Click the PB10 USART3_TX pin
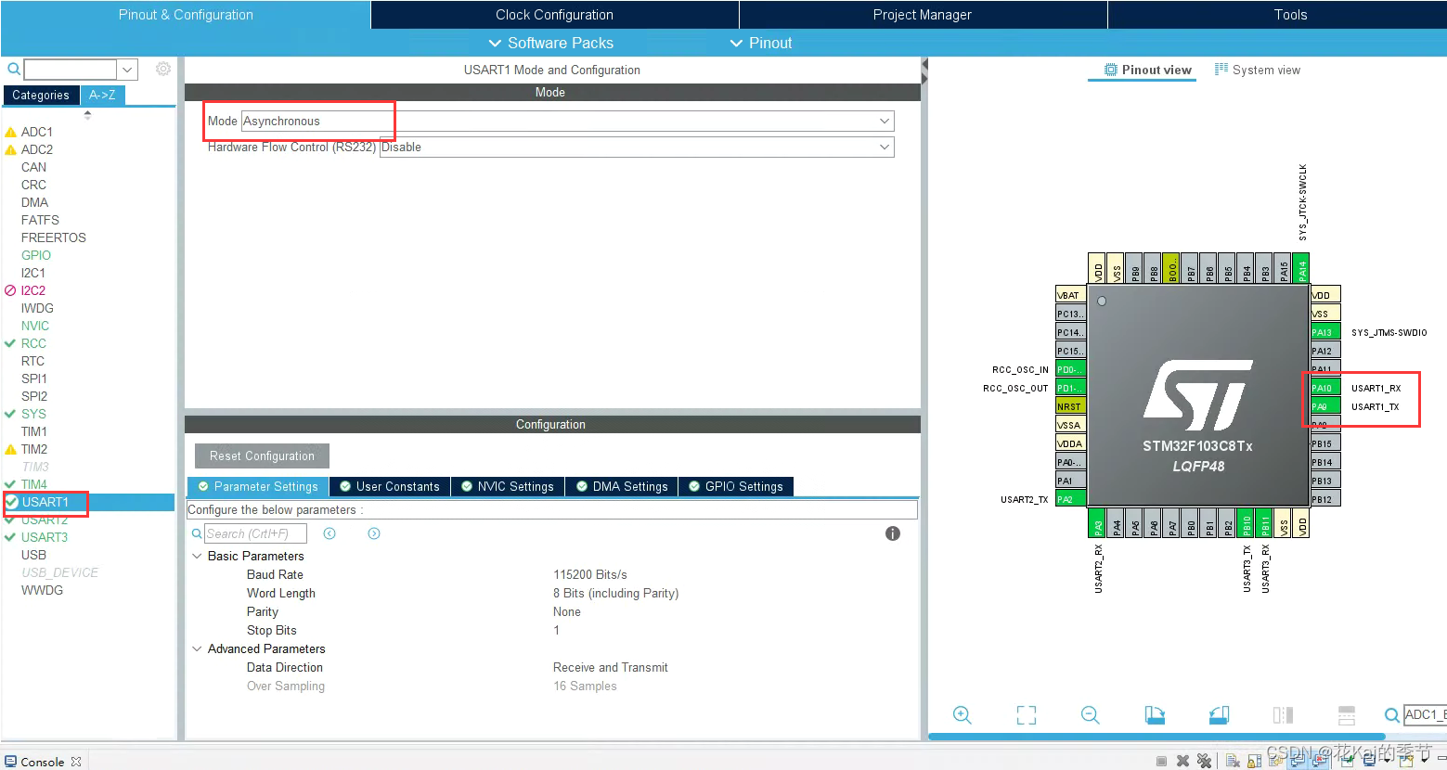Image resolution: width=1447 pixels, height=770 pixels. [1246, 522]
